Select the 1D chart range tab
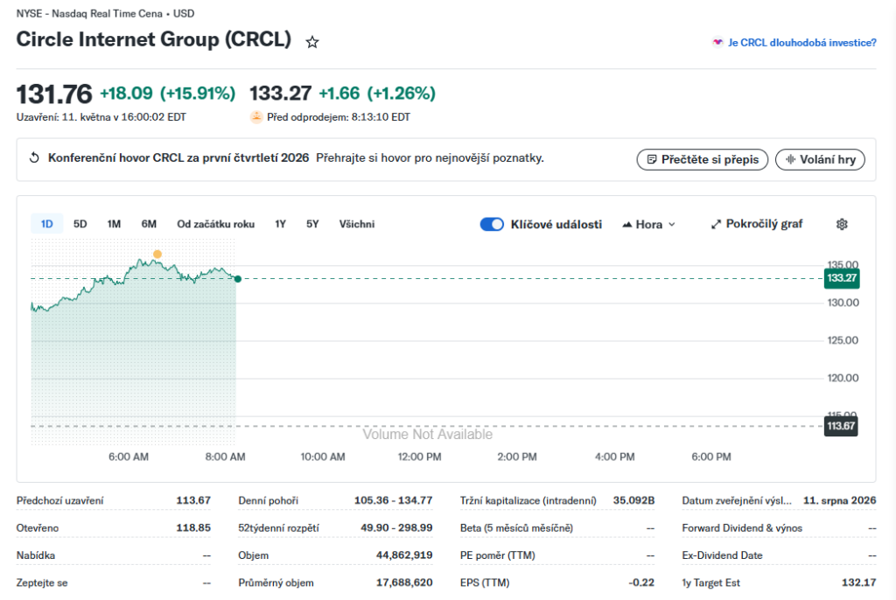Viewport: 896px width, 600px height. click(47, 224)
